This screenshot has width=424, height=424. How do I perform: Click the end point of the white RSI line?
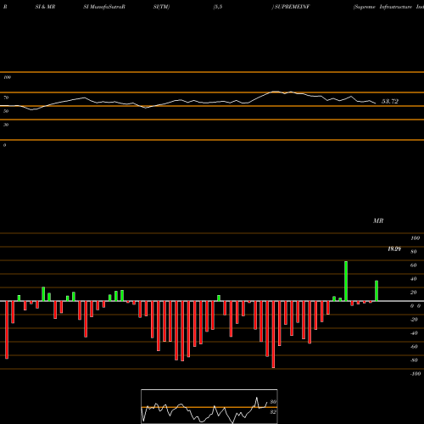(376, 103)
